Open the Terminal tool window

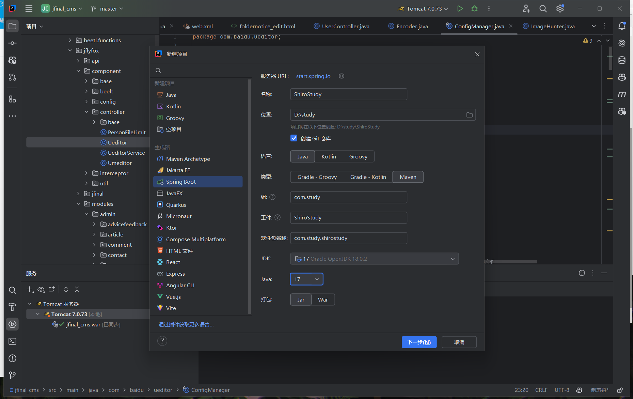coord(12,341)
